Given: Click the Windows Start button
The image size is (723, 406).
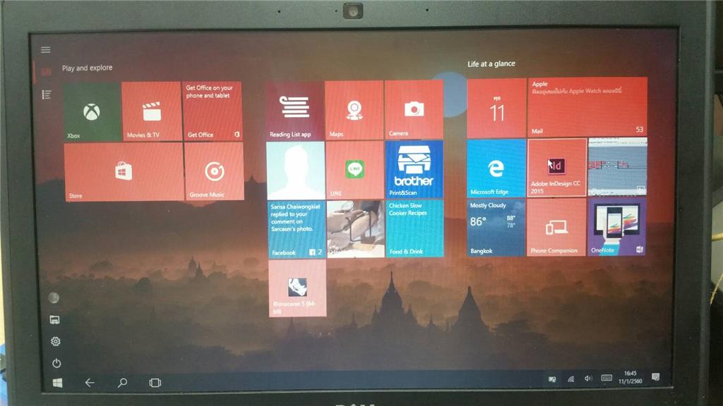Looking at the screenshot, I should click(x=58, y=383).
